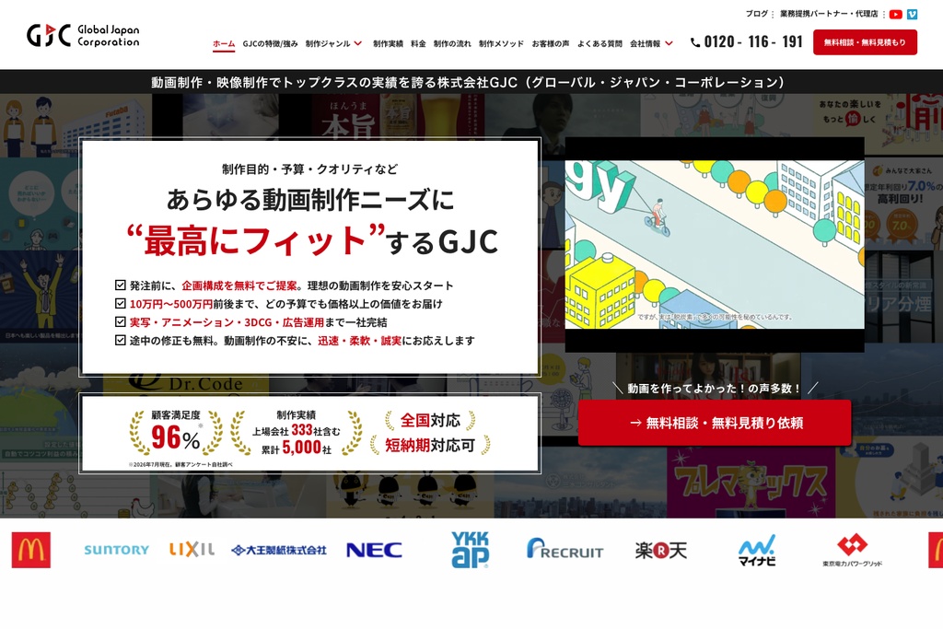Click the Suntory logo
943x629 pixels.
coord(117,550)
